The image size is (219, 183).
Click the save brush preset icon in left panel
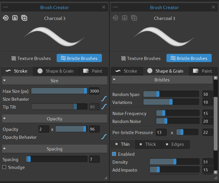(x=15, y=18)
